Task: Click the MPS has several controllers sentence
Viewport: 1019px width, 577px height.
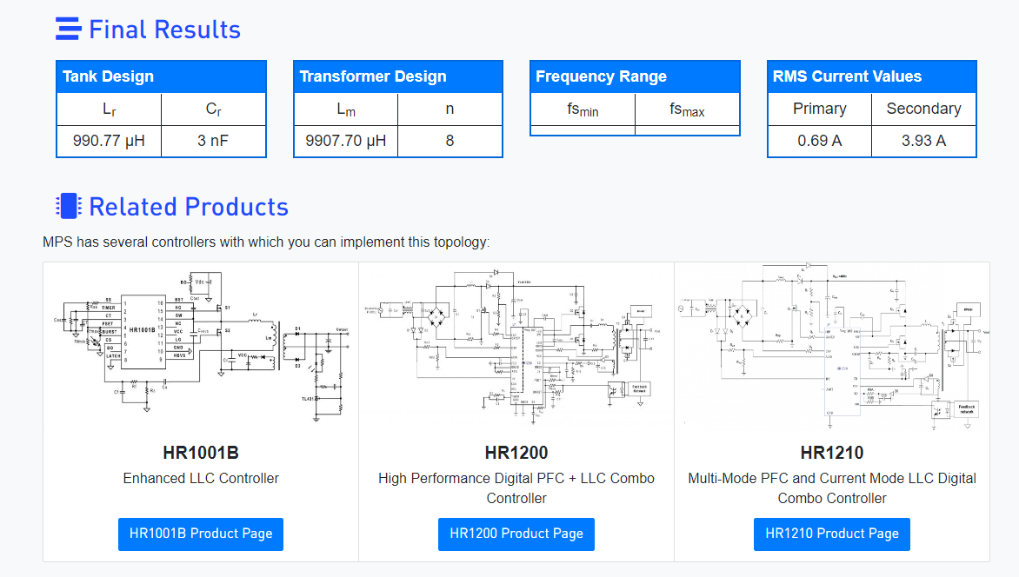Action: 266,242
